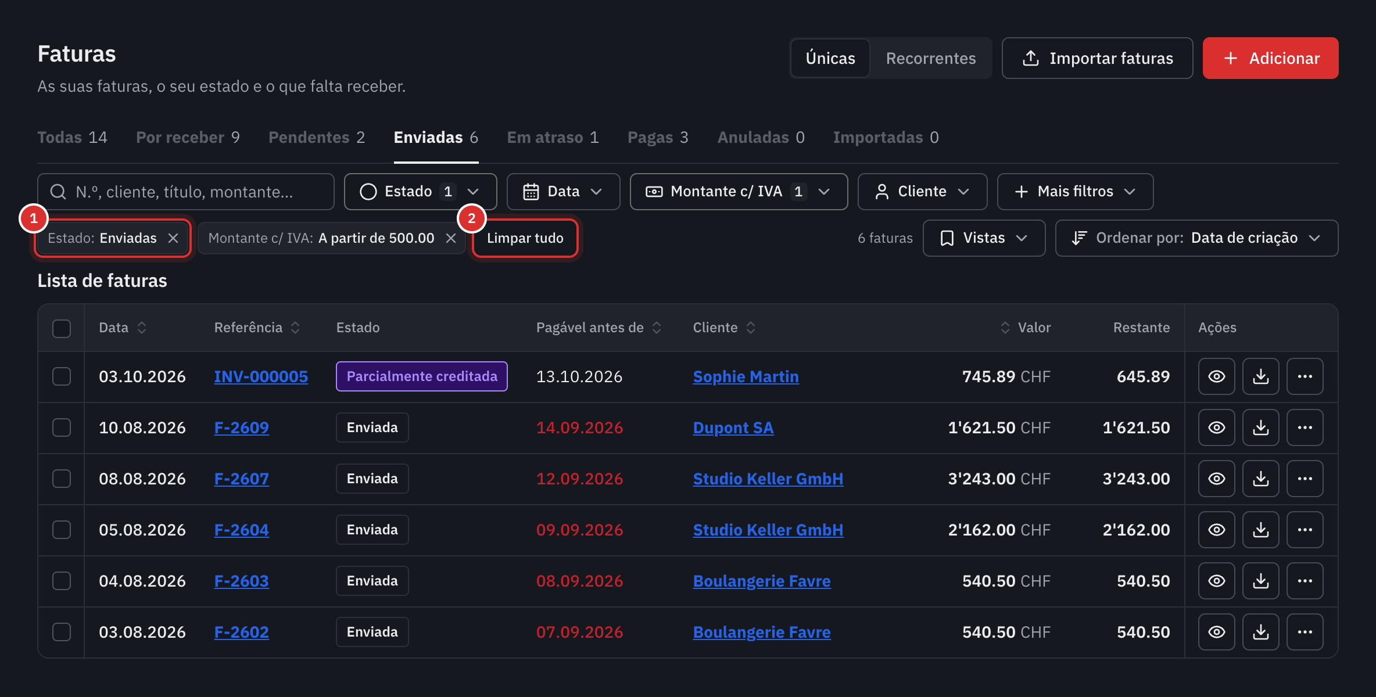Open more actions for invoice F-2607
Viewport: 1376px width, 697px height.
1305,479
